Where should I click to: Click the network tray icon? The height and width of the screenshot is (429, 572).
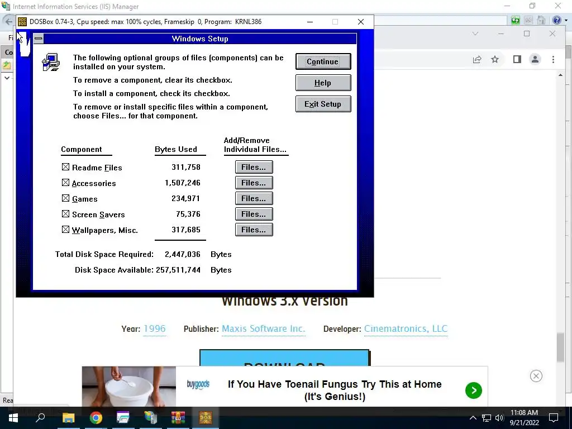click(x=487, y=418)
